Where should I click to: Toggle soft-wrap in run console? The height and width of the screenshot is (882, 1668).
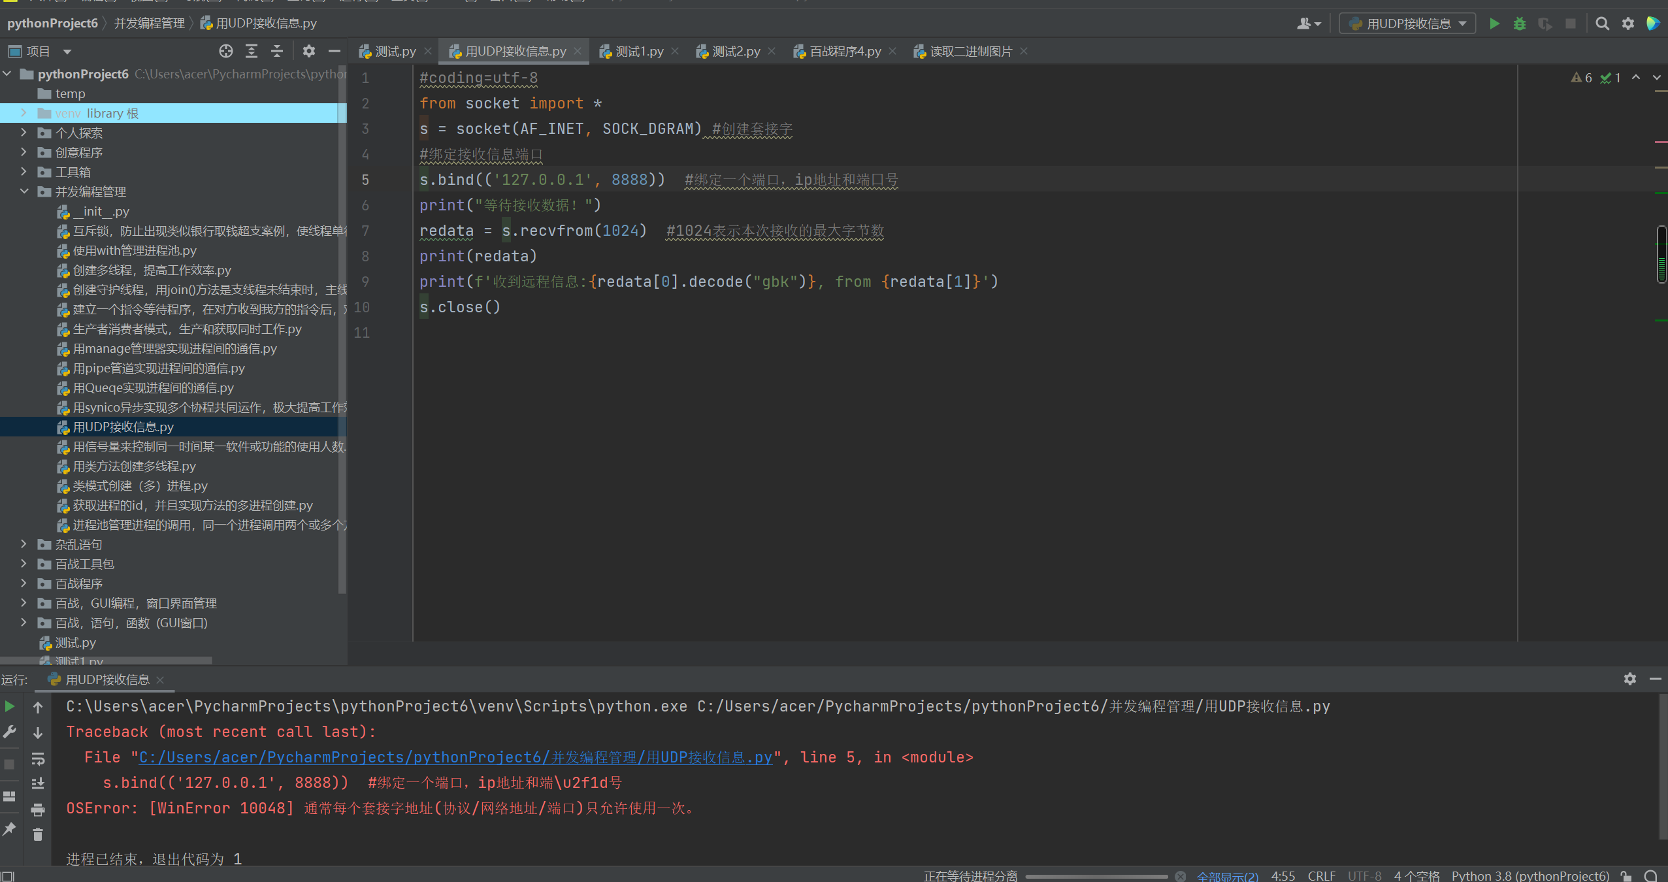point(38,759)
